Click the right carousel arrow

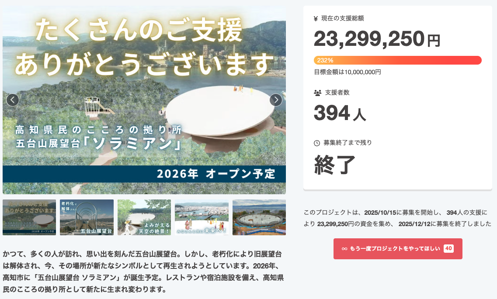coord(276,100)
